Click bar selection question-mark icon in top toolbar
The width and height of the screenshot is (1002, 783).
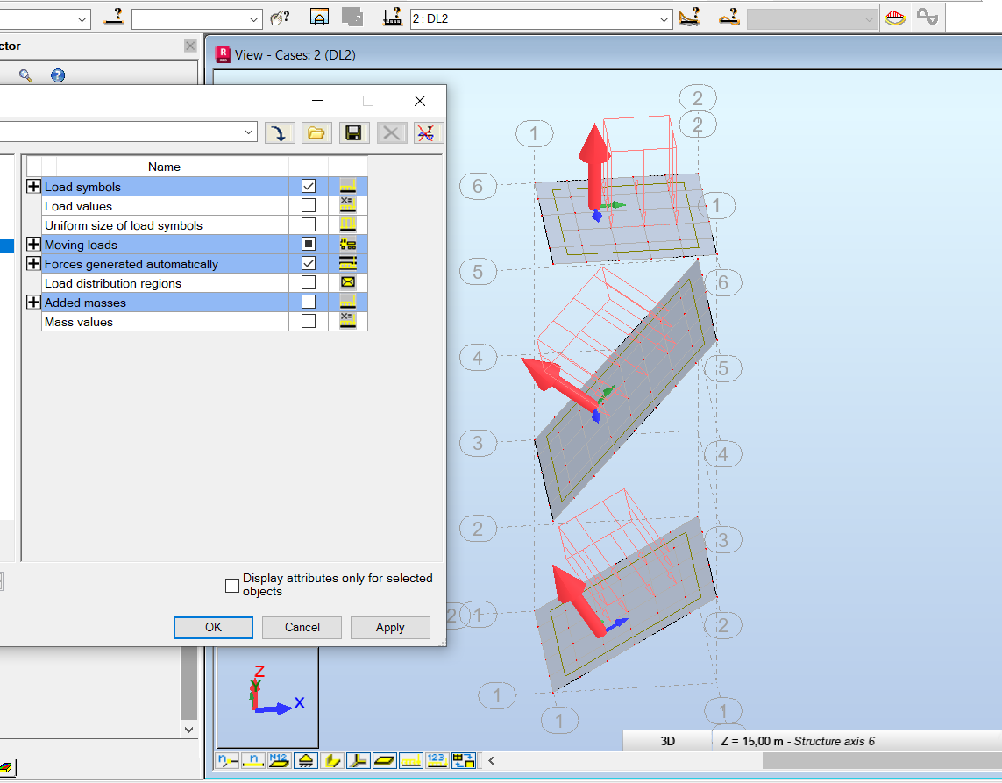[x=114, y=18]
